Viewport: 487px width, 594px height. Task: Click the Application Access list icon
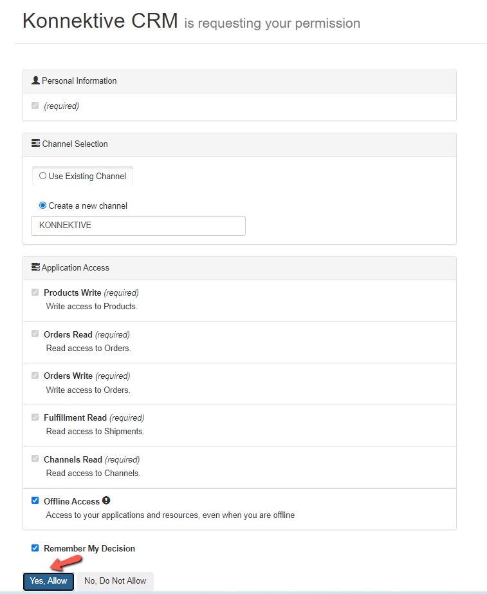coord(35,267)
